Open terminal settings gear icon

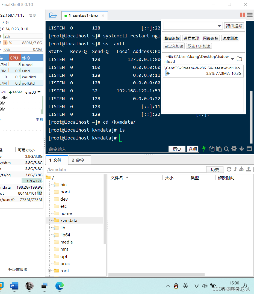click(234, 149)
